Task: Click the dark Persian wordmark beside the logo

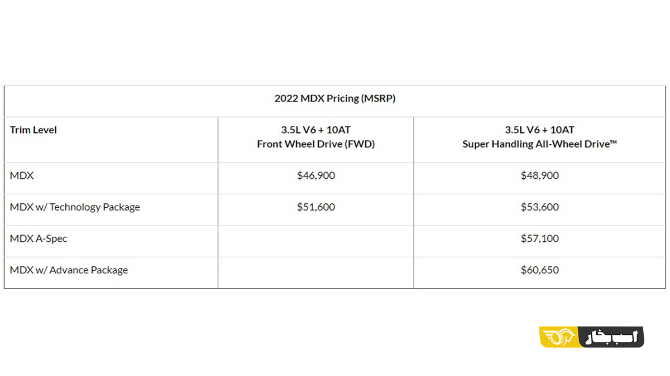Action: coord(612,337)
